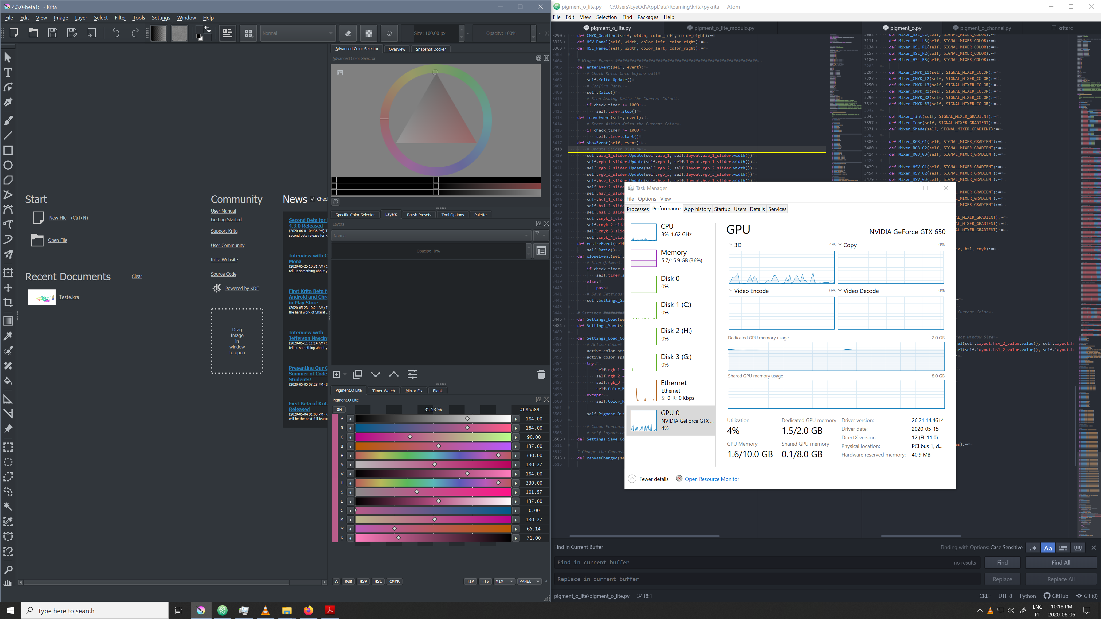1101x619 pixels.
Task: Open the fill pattern selector in toolbar
Action: pyautogui.click(x=179, y=33)
